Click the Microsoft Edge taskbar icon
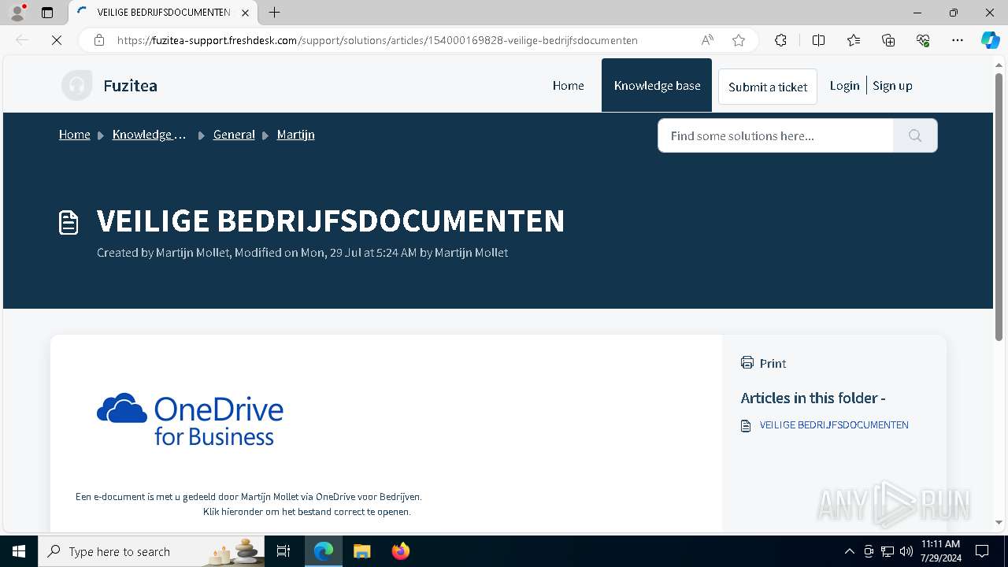Viewport: 1008px width, 567px height. pyautogui.click(x=324, y=551)
